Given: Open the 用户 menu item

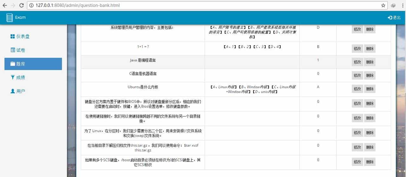Looking at the screenshot, I should [x=33, y=91].
